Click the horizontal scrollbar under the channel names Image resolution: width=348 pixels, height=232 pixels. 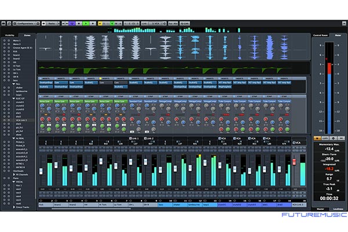tap(91, 208)
